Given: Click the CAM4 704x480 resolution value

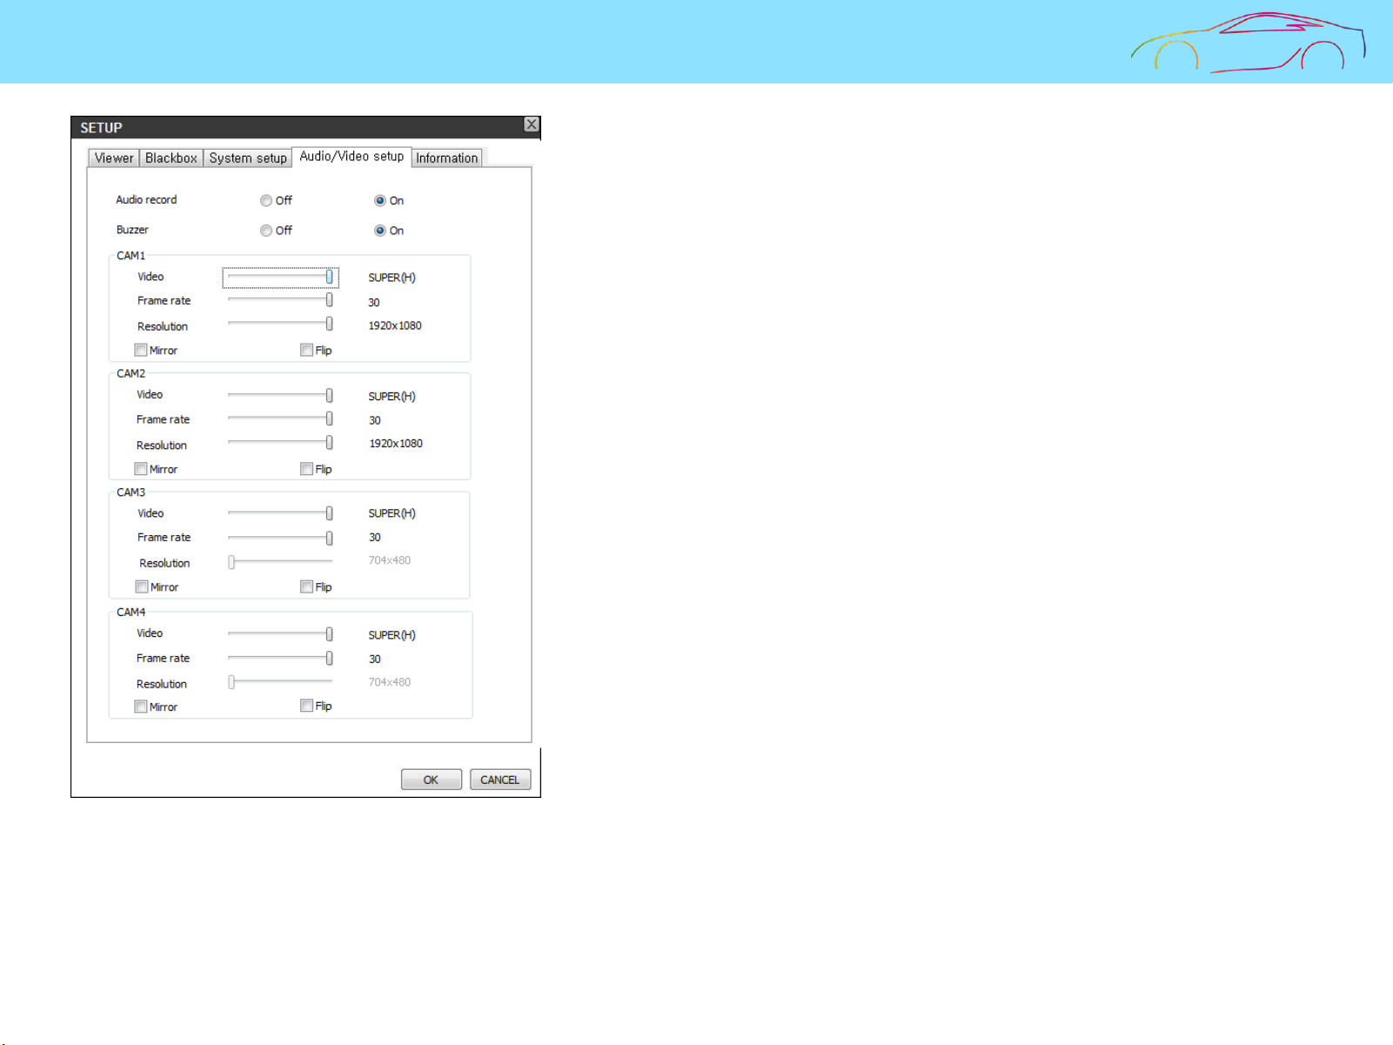Looking at the screenshot, I should [x=390, y=682].
